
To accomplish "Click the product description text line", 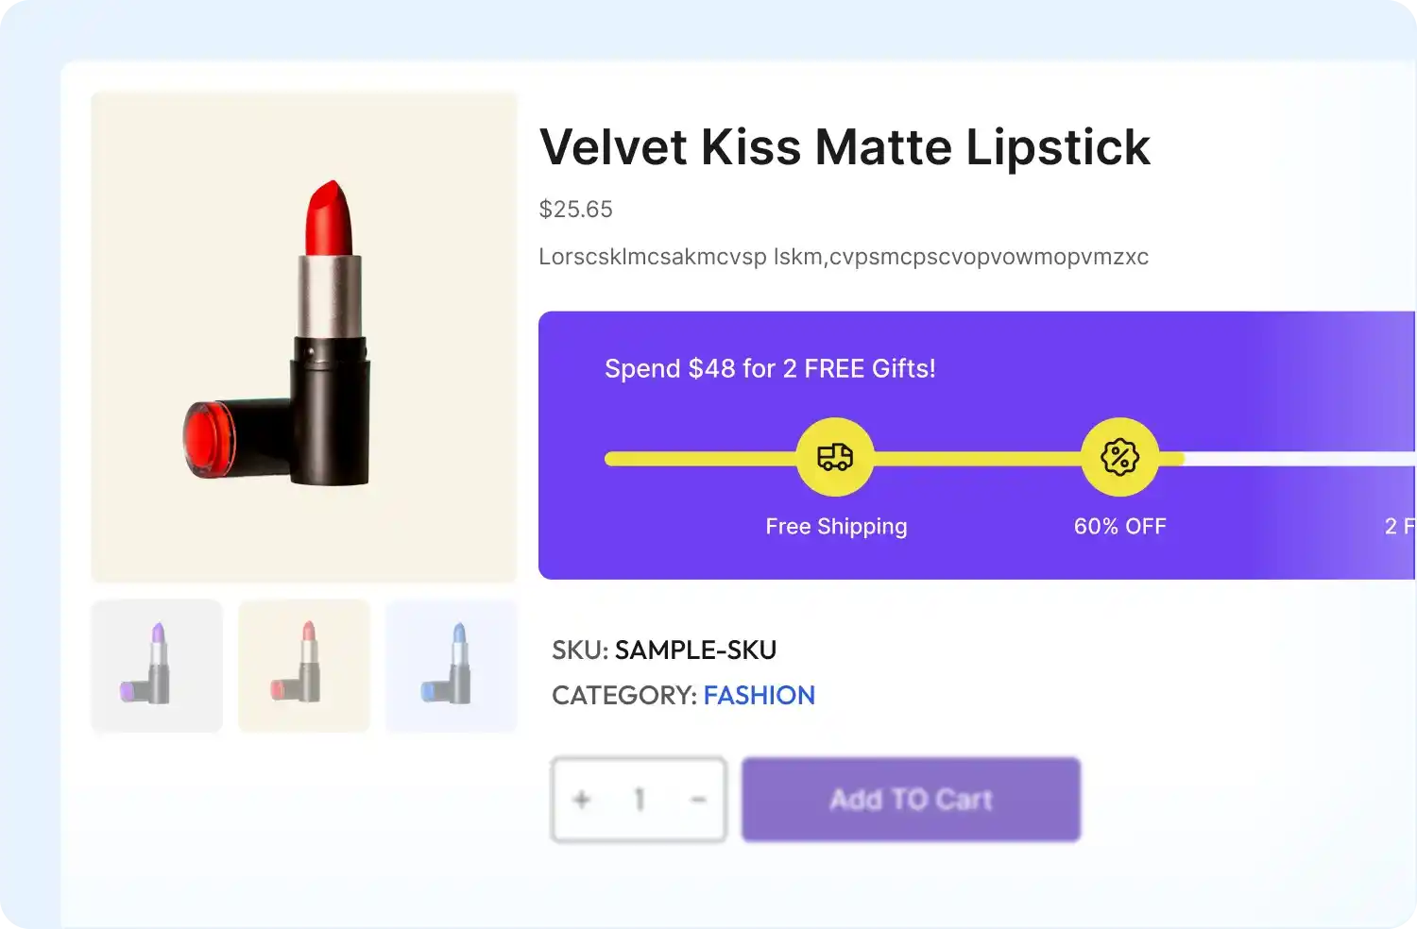I will [843, 257].
